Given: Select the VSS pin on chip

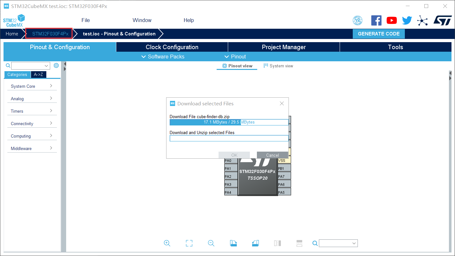Looking at the screenshot, I should click(284, 161).
